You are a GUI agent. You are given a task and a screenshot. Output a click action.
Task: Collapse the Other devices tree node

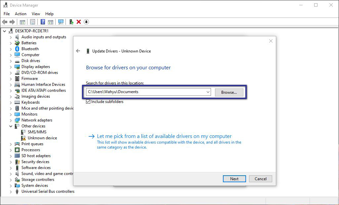11,126
